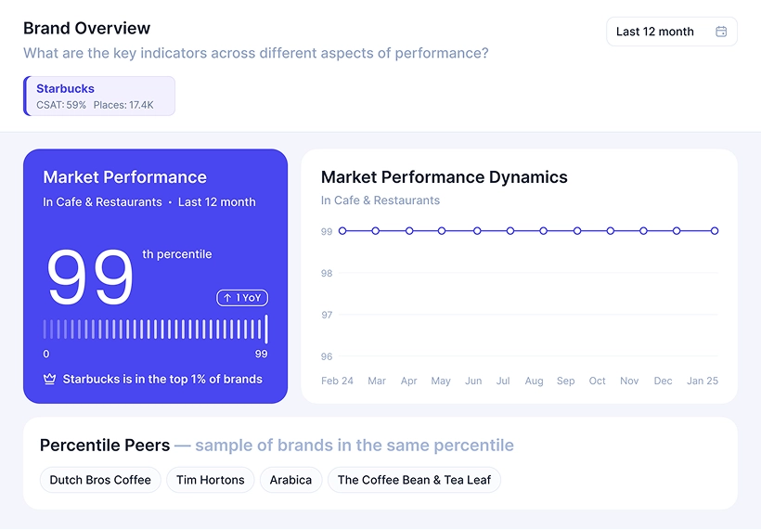
Task: Click the Apr data point on line chart
Action: pos(409,231)
